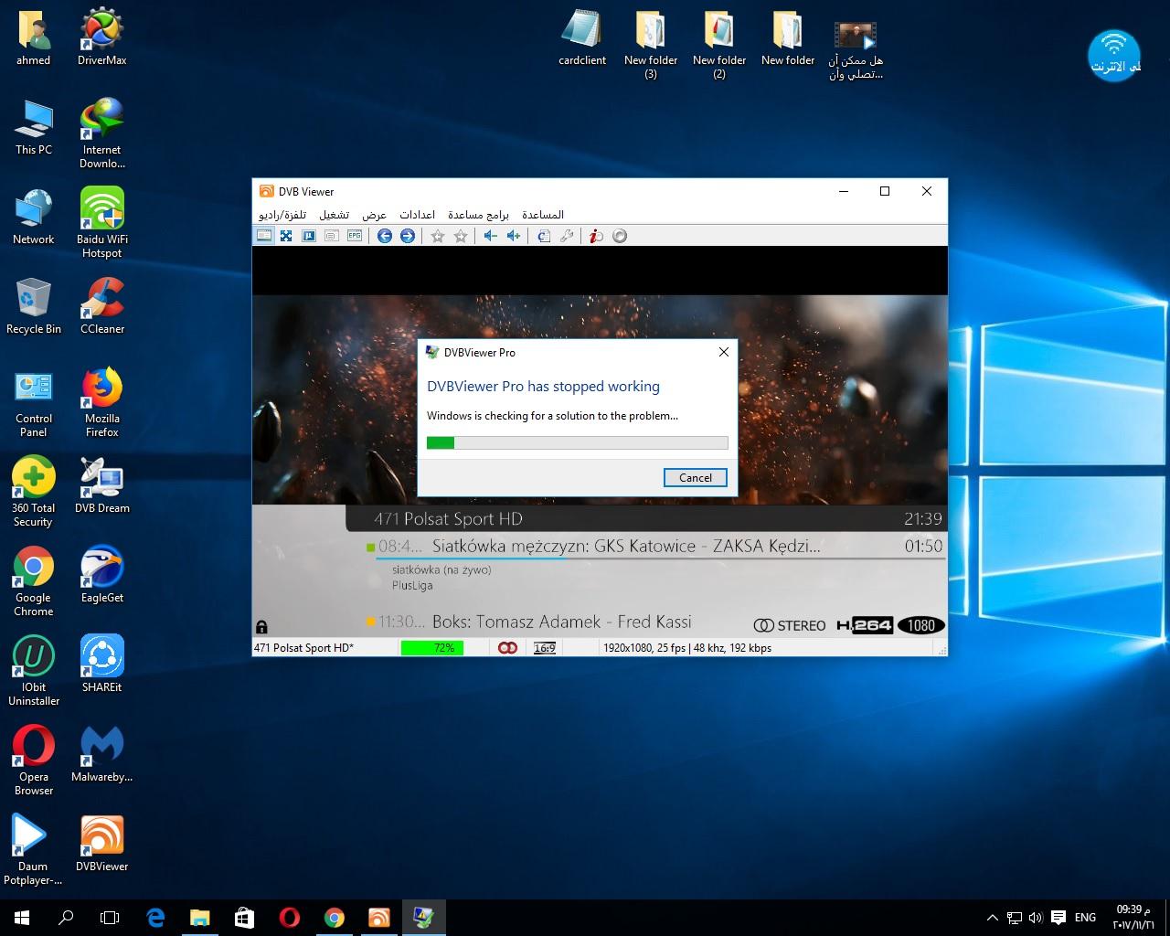Viewport: 1170px width, 936px height.
Task: Open the 360 Total Security desktop icon
Action: click(x=33, y=492)
